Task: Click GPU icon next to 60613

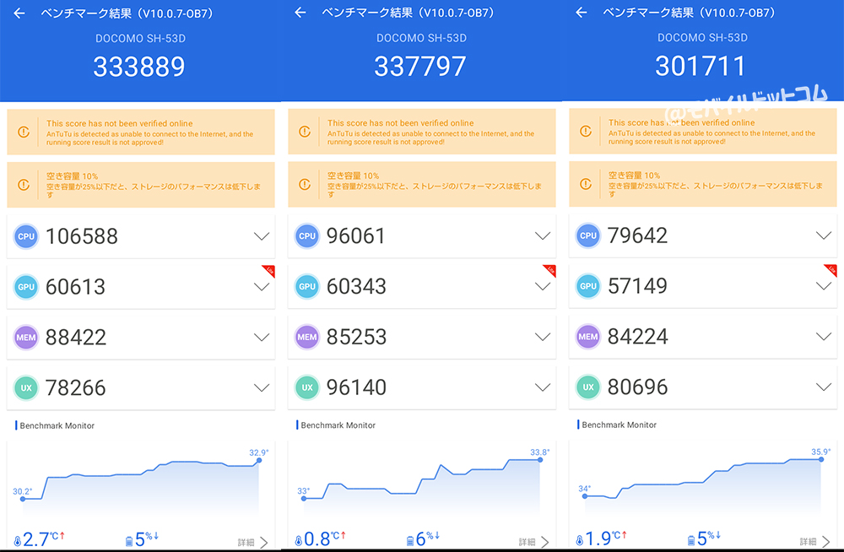Action: (26, 287)
